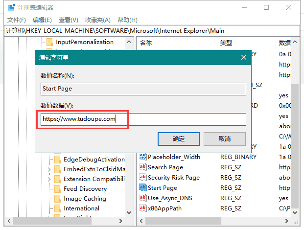Expand the Extension Compatibility key
The image size is (304, 230).
pyautogui.click(x=49, y=179)
